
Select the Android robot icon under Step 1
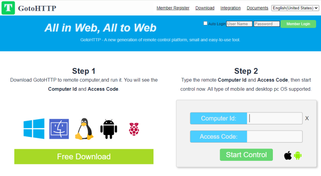pos(109,129)
